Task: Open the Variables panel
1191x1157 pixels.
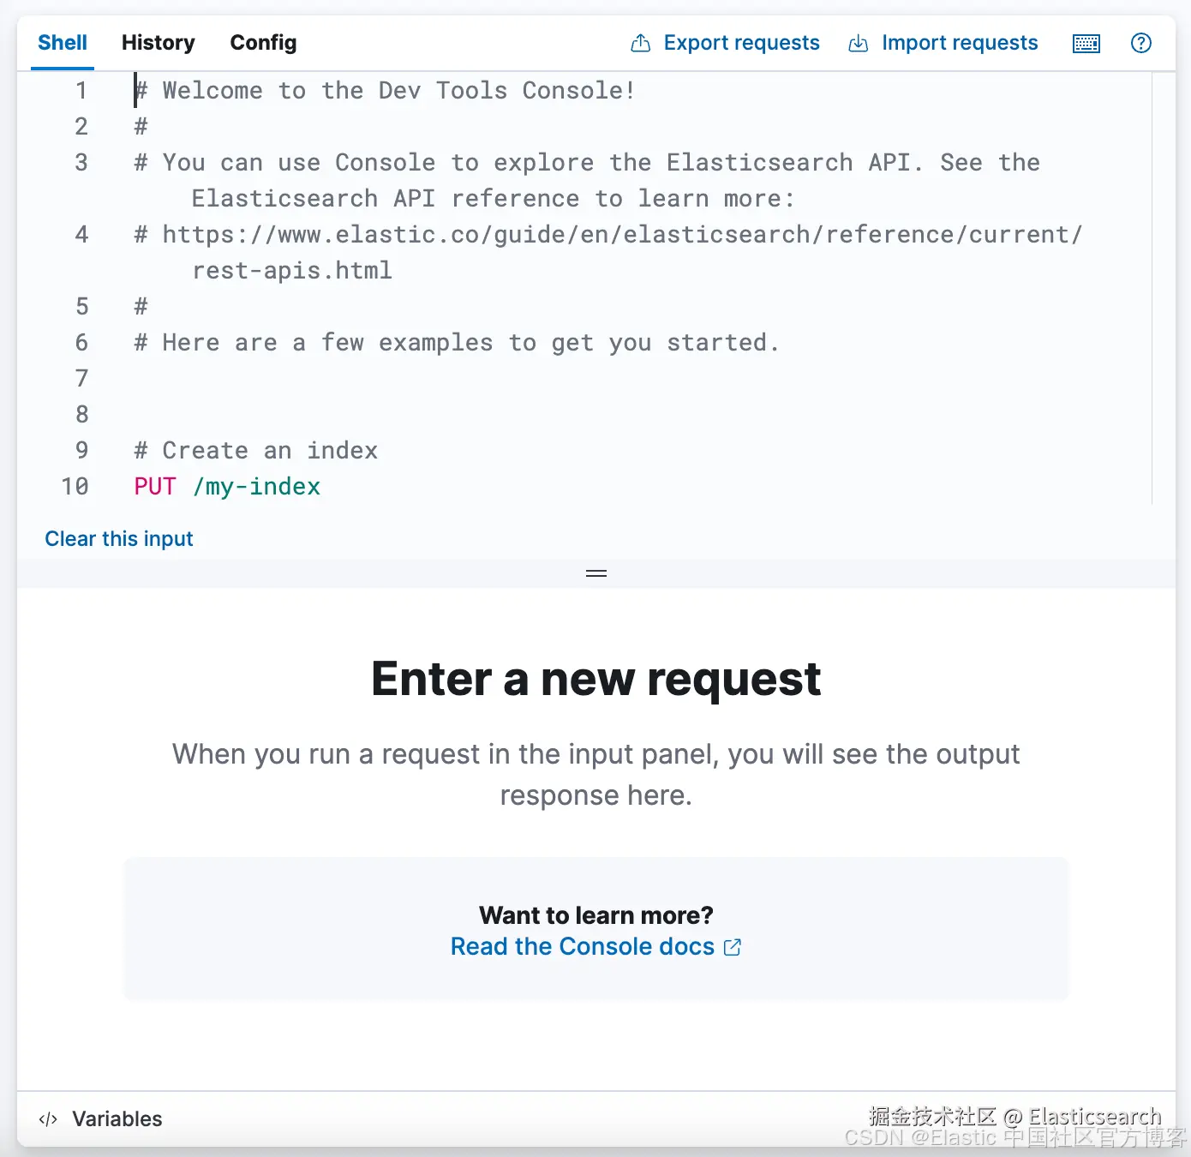Action: pos(100,1119)
